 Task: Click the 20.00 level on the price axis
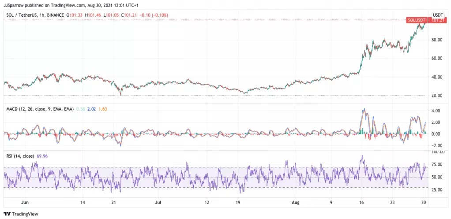tap(438, 96)
